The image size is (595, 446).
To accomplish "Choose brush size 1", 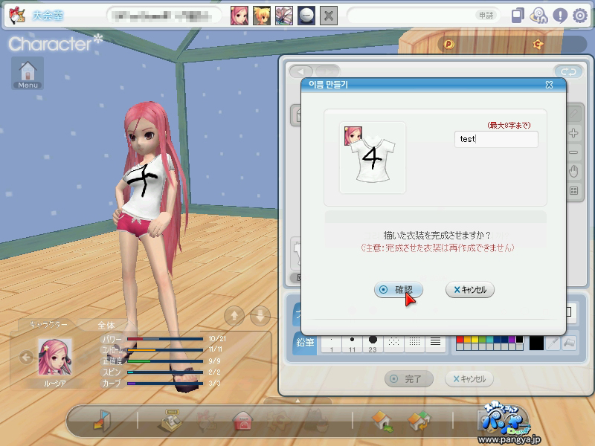I will pyautogui.click(x=331, y=343).
